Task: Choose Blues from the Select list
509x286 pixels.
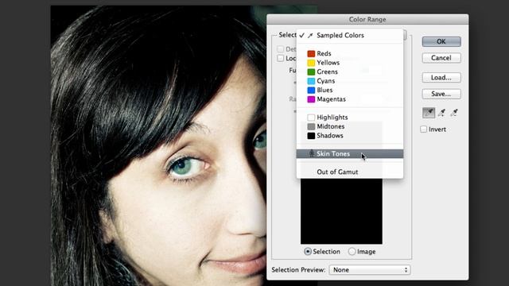Action: point(350,90)
